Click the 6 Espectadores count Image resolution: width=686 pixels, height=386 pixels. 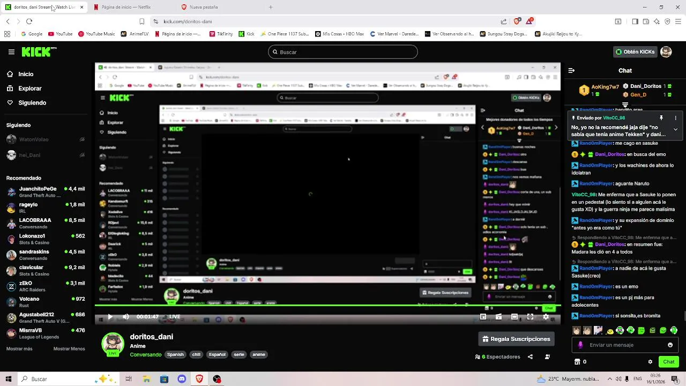click(x=498, y=357)
